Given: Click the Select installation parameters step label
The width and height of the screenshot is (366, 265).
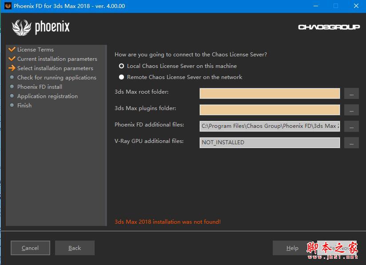Looking at the screenshot, I should [56, 68].
